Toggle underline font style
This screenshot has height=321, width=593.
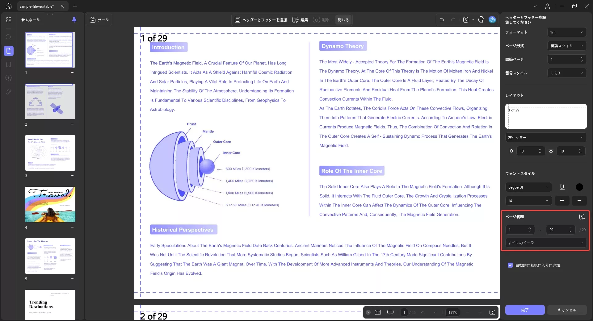click(x=562, y=187)
